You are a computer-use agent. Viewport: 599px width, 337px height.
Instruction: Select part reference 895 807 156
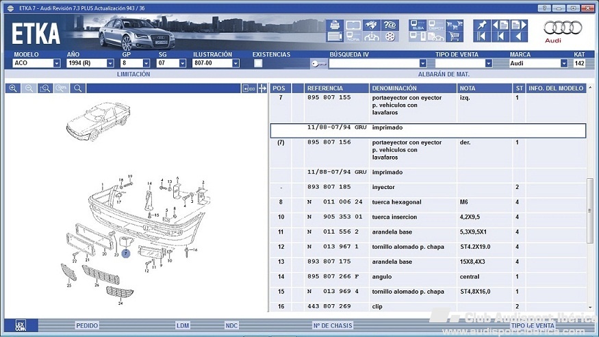[x=329, y=142]
